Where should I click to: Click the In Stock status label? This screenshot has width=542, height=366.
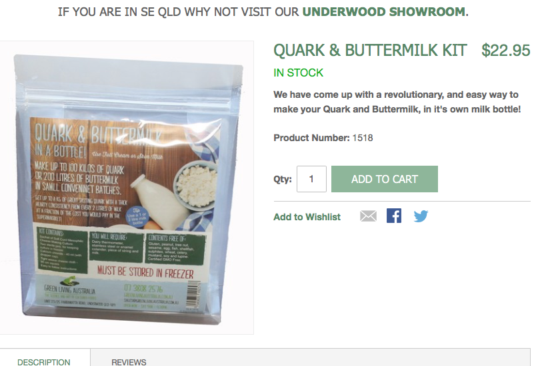click(x=298, y=73)
